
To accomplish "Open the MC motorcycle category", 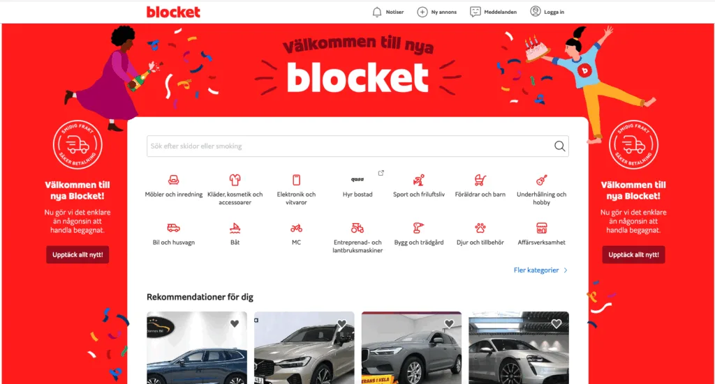I will pyautogui.click(x=296, y=227).
